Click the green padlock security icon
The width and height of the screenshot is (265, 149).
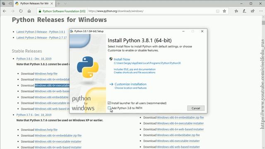(40, 11)
